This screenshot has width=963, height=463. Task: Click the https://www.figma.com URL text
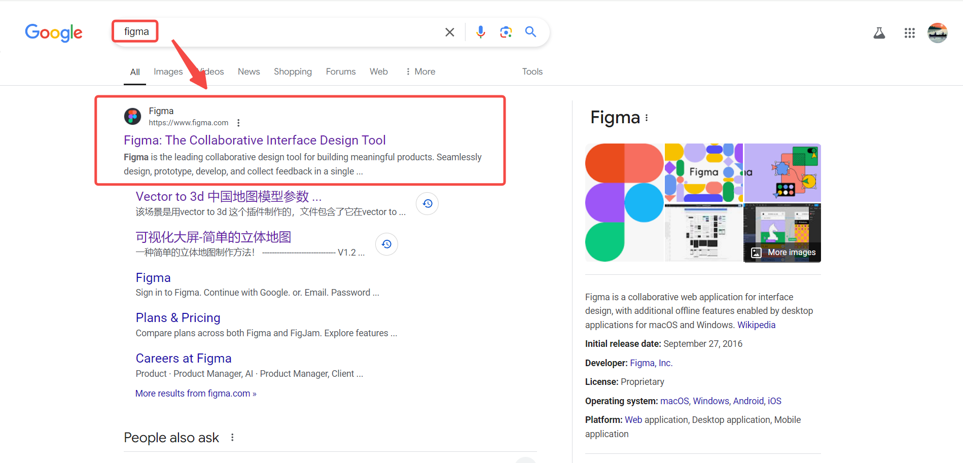tap(189, 123)
